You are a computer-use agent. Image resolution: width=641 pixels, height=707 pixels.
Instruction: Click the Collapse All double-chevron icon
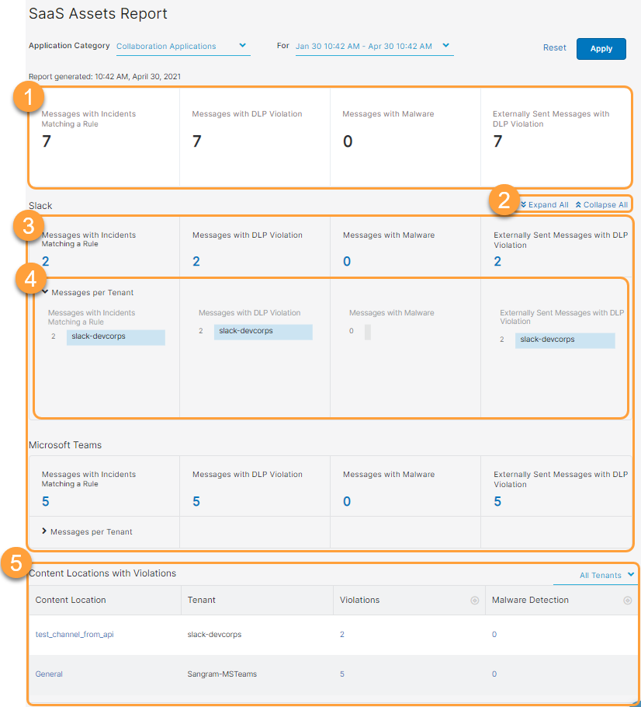[x=579, y=204]
